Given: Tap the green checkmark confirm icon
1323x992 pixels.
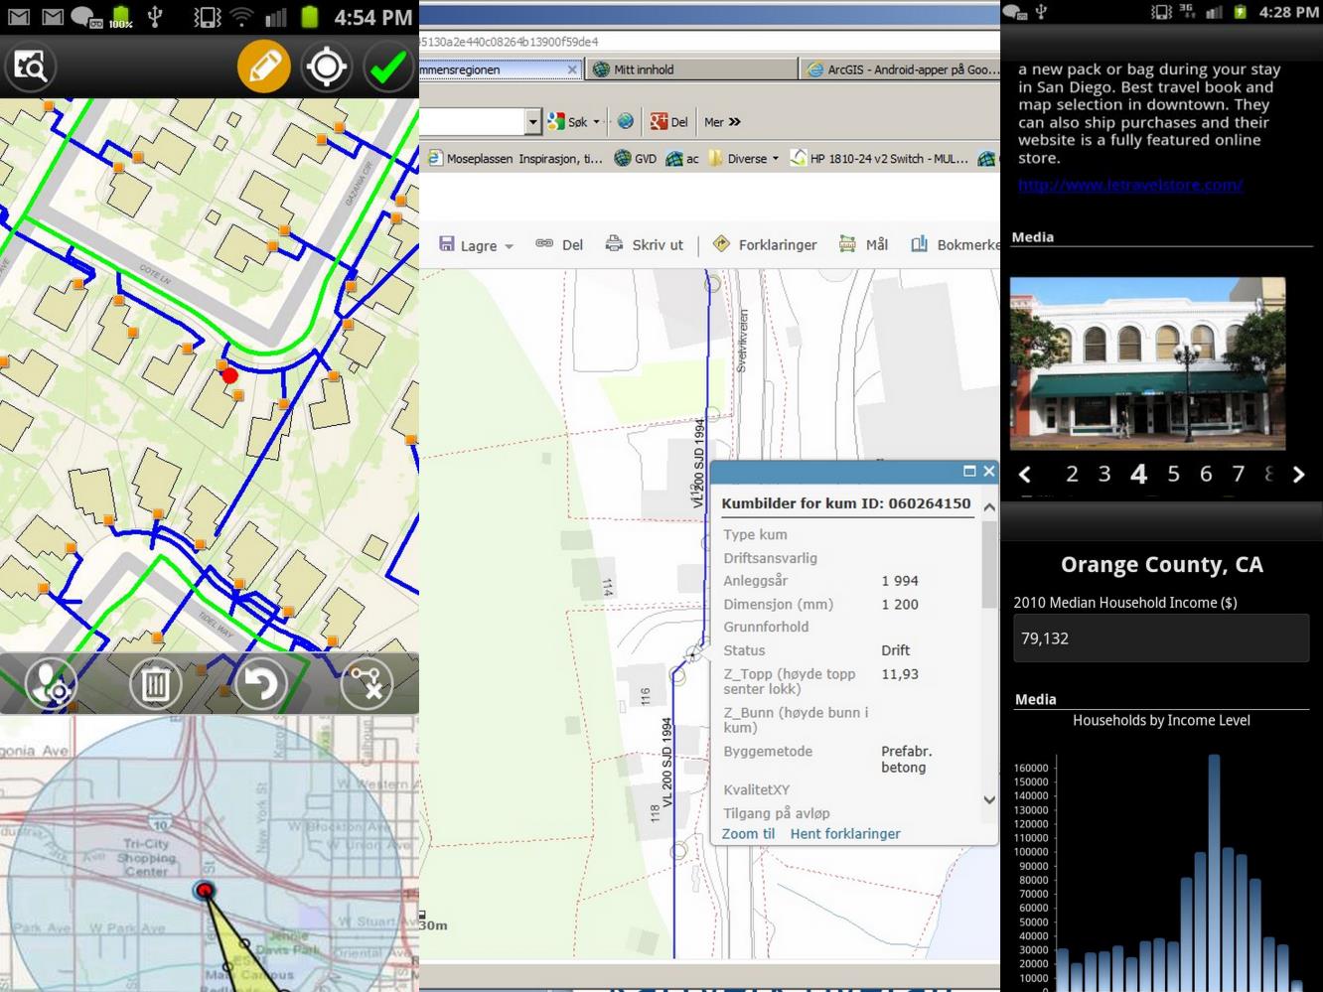Looking at the screenshot, I should tap(388, 67).
